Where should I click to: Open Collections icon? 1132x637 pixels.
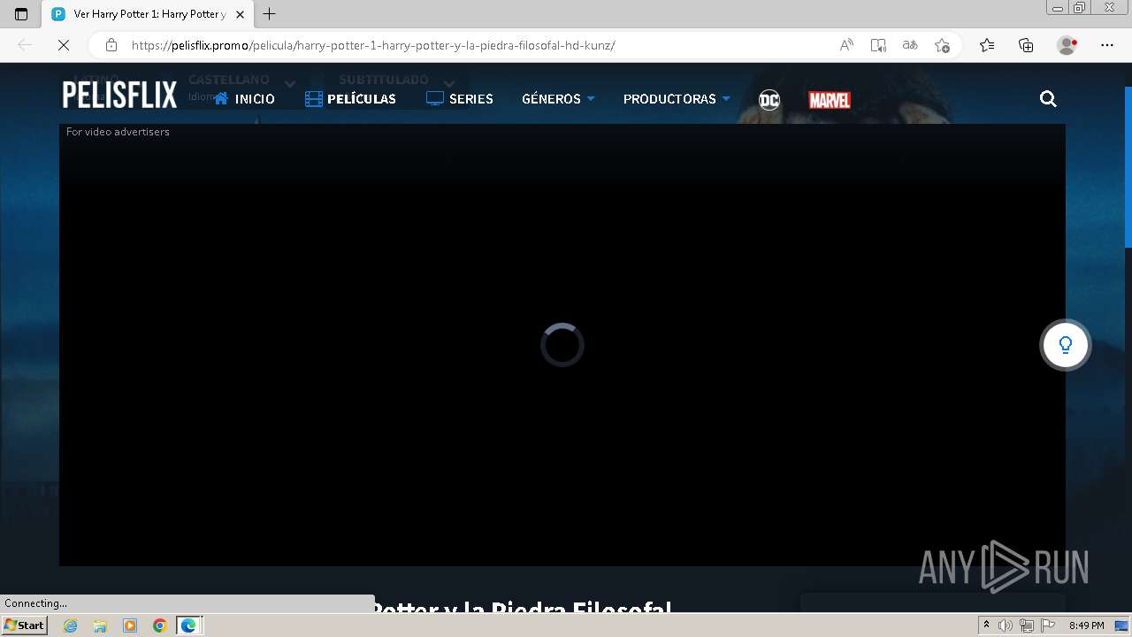click(x=1026, y=45)
